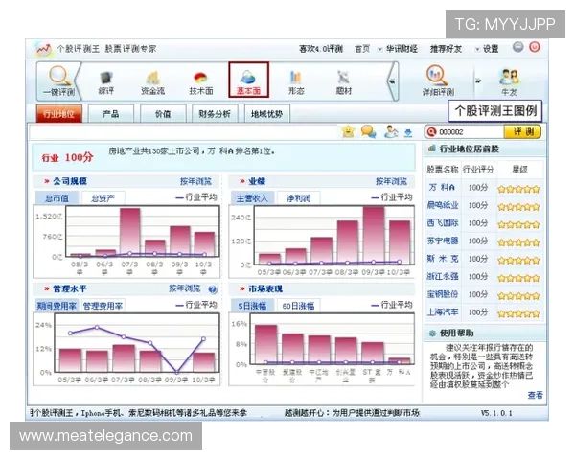Switch to the 价值 tab
575x460 pixels.
point(163,114)
